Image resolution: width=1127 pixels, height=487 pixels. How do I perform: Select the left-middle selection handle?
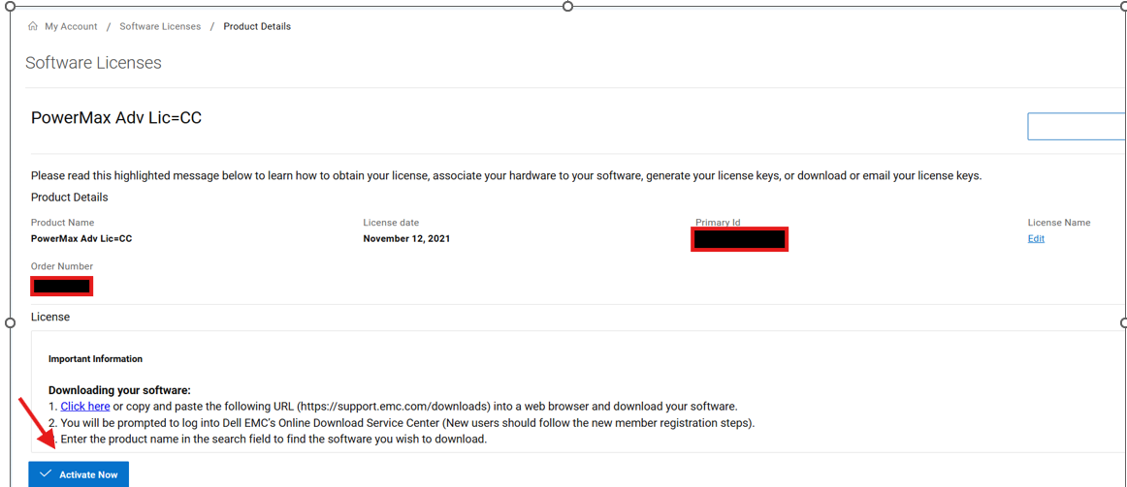click(x=11, y=322)
